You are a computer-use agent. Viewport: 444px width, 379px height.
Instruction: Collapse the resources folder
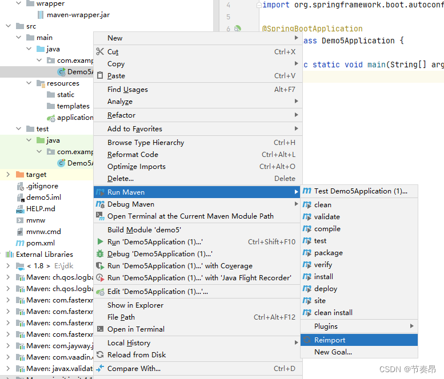click(29, 83)
